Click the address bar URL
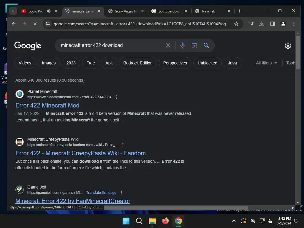 [x=141, y=24]
